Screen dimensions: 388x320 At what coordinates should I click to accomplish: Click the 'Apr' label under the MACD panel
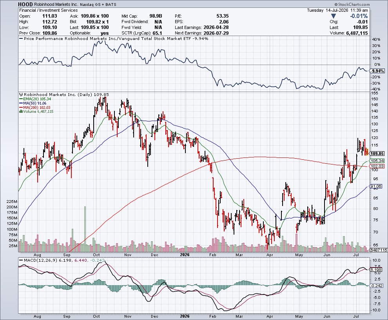pos(270,316)
